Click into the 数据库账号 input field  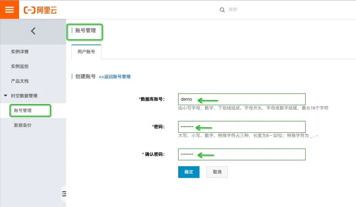(242, 99)
